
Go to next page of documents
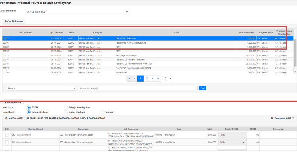tap(153, 78)
